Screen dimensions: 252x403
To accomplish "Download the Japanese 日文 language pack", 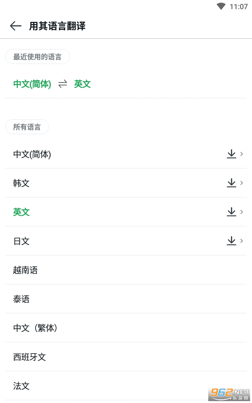I will (232, 241).
